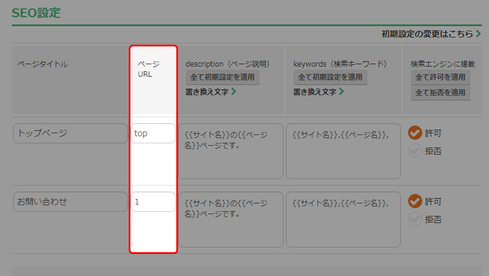Edit the description textarea for トップページ

(x=231, y=151)
